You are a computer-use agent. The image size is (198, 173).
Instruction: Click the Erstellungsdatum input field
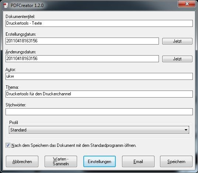[x=82, y=41]
